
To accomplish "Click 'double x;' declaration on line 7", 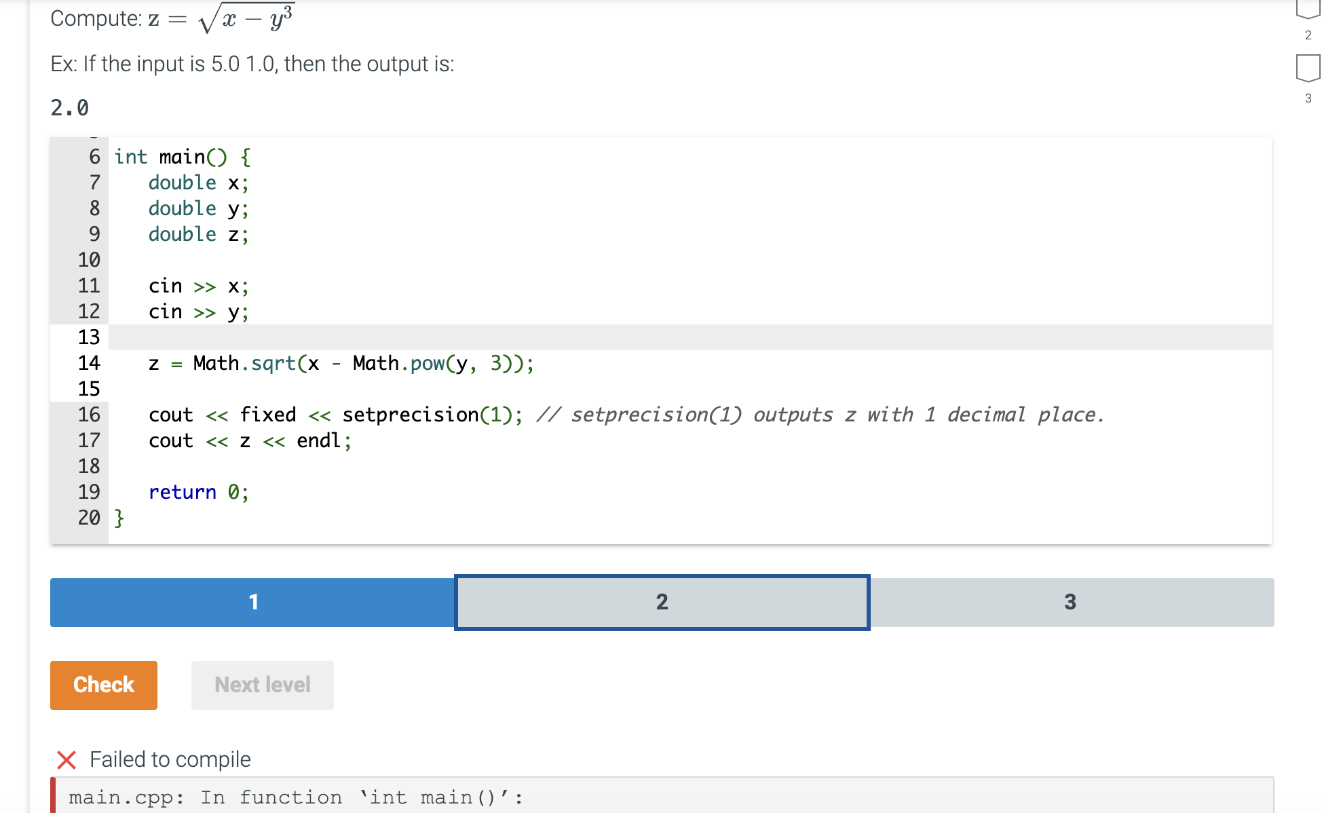I will click(199, 183).
